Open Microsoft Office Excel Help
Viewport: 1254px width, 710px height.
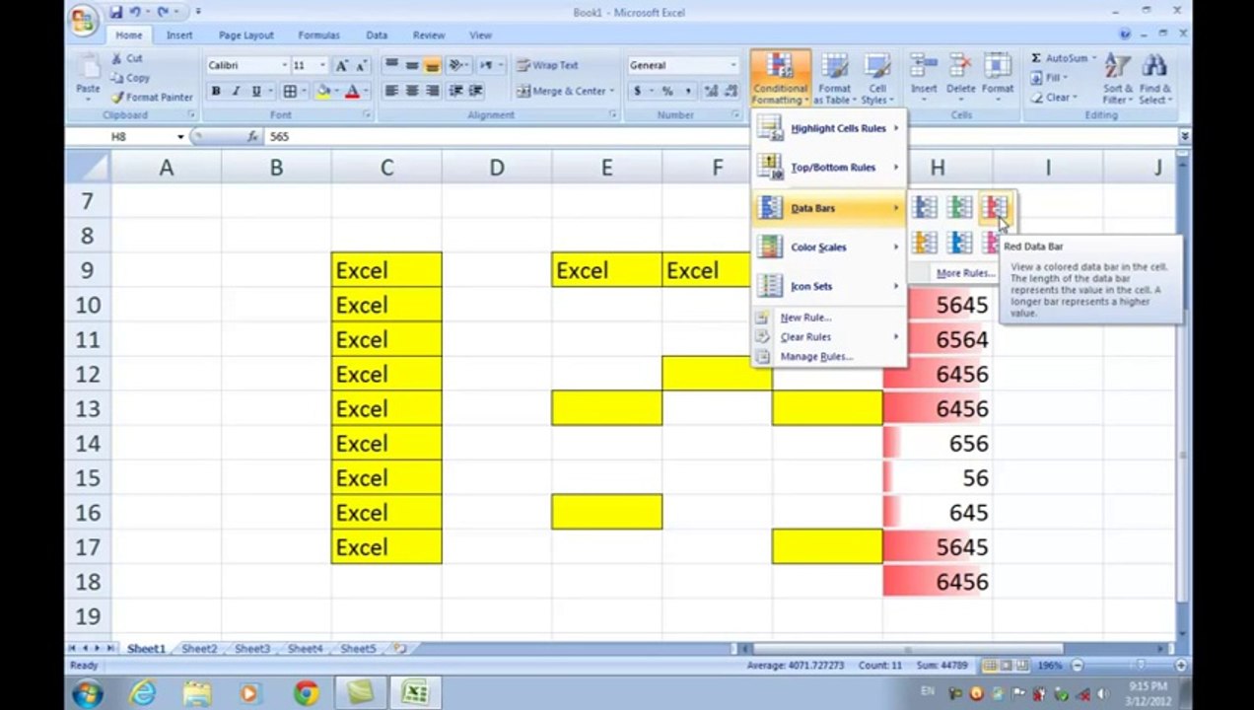coord(1125,35)
